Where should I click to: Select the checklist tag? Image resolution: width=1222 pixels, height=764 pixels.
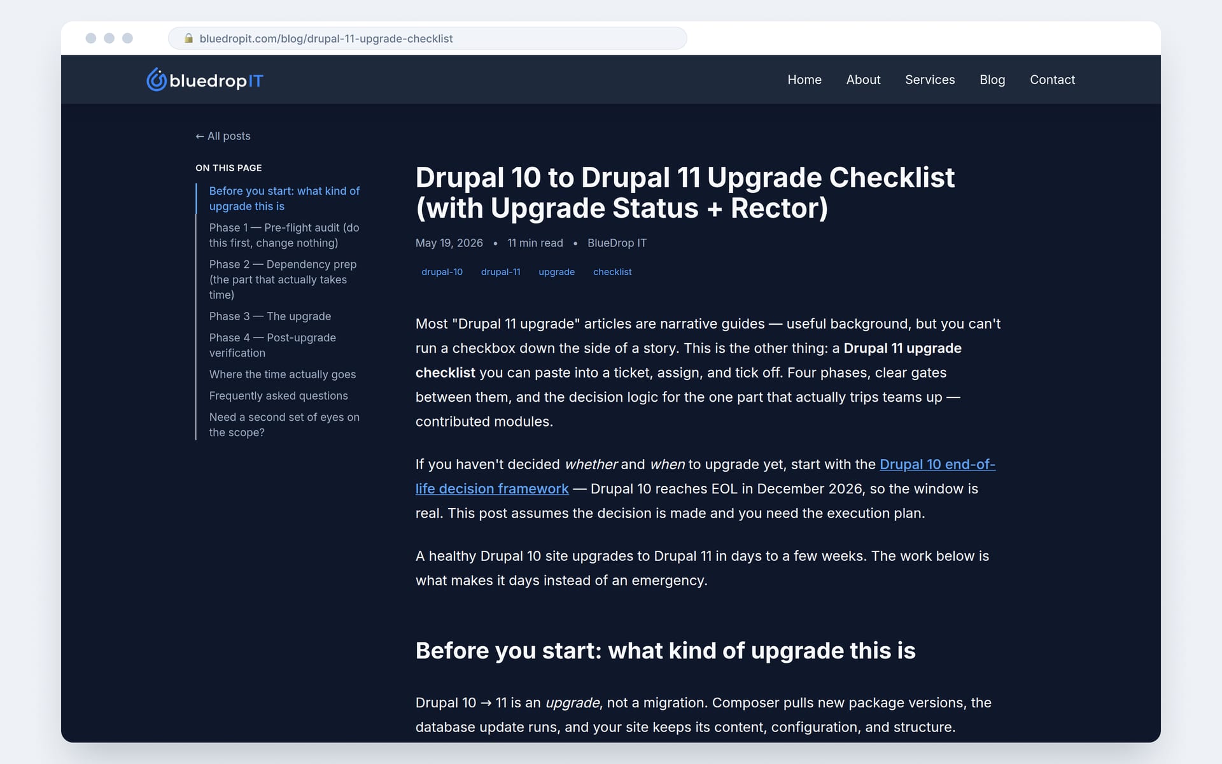(612, 272)
